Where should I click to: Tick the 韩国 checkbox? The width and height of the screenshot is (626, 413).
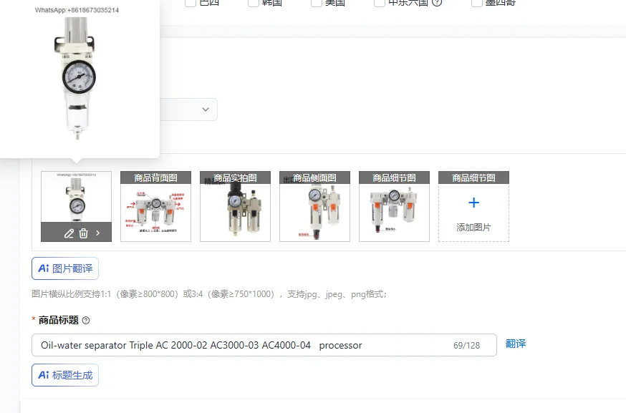(253, 3)
